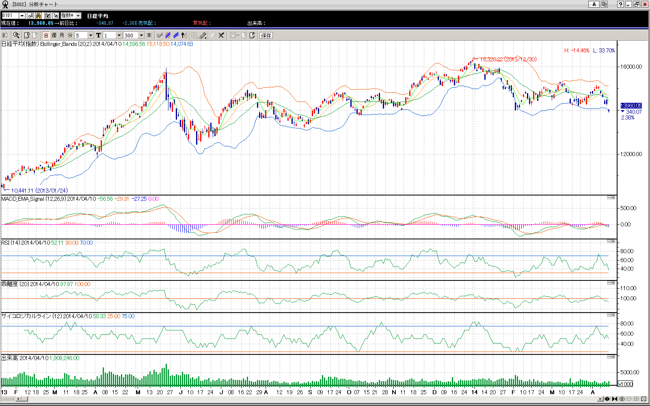The height and width of the screenshot is (406, 650).
Task: Click the up-down arrows icon in toolbar
Action: (x=184, y=35)
